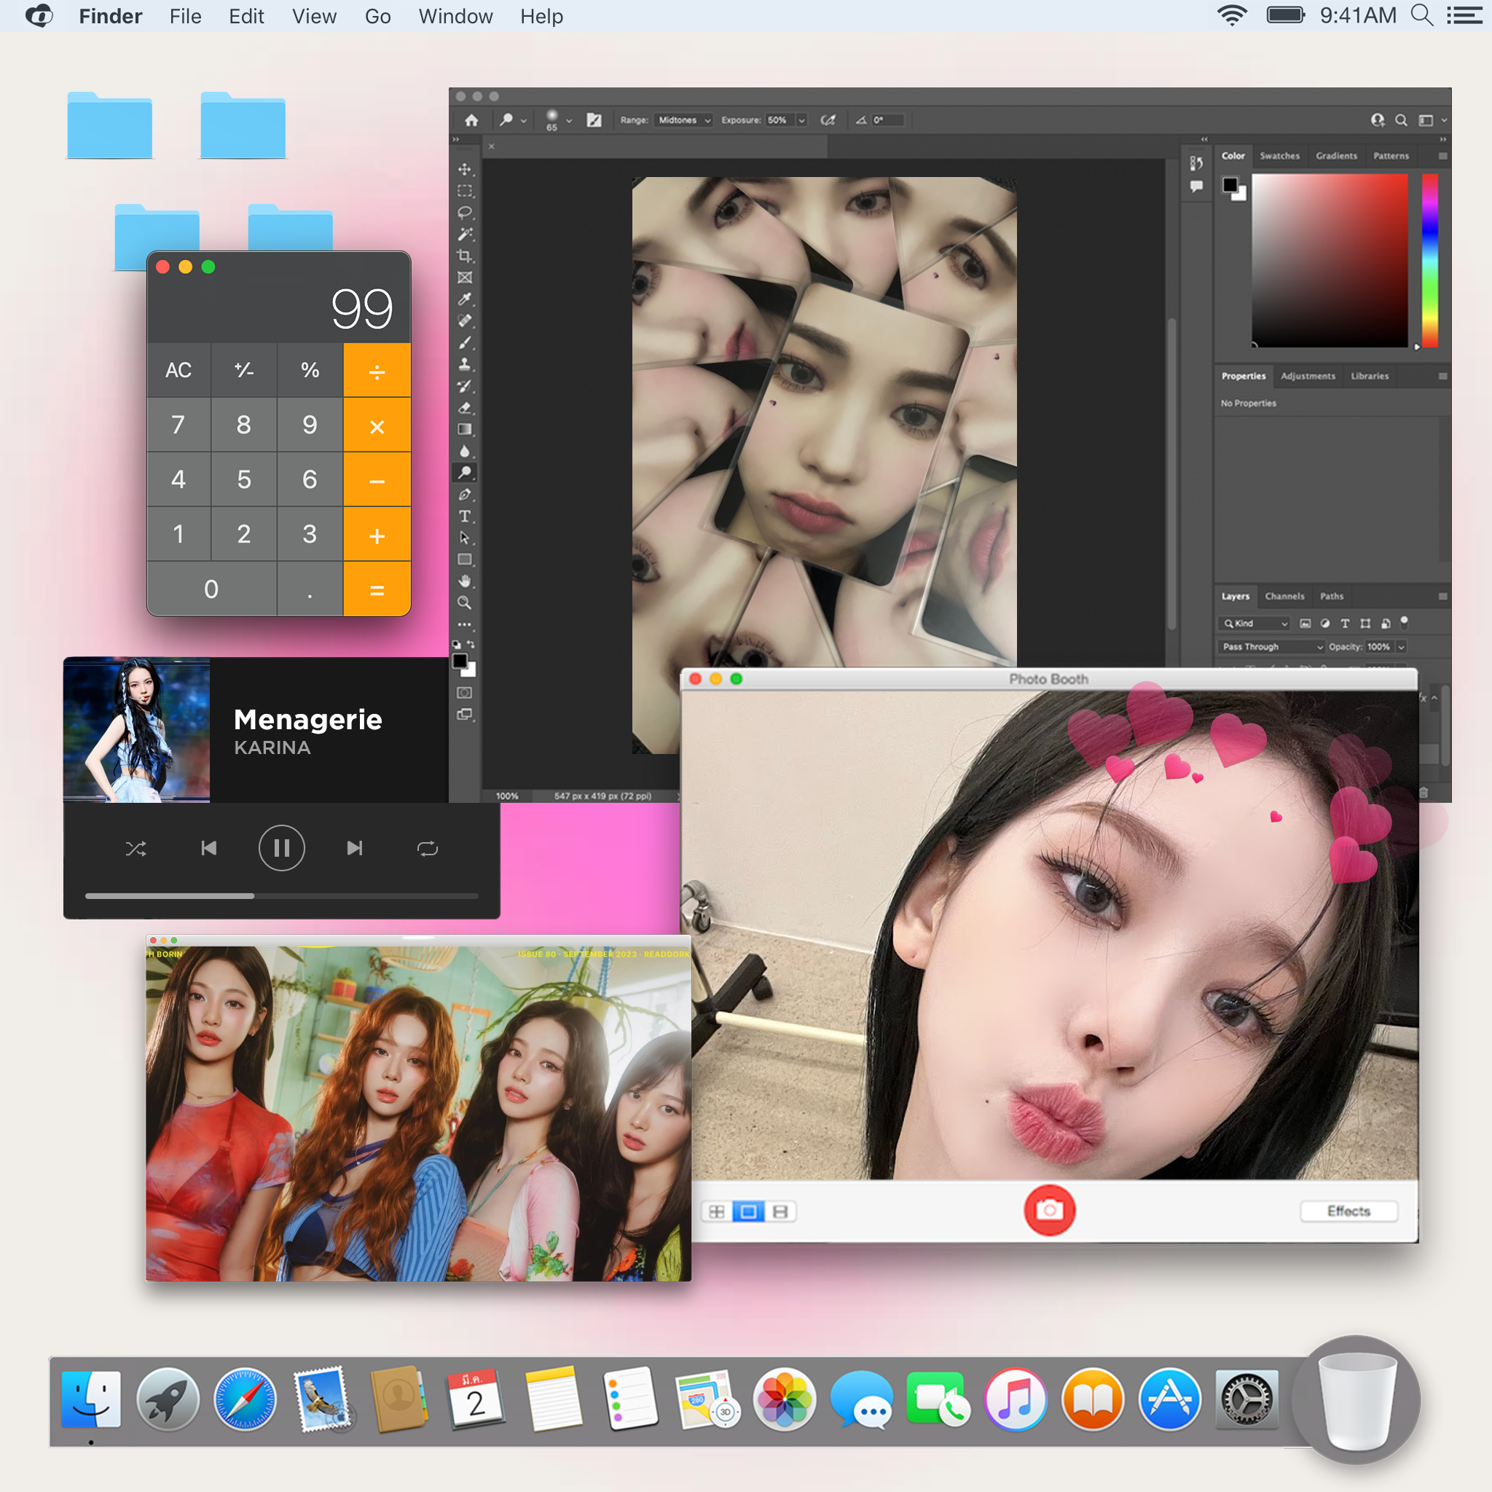Open the Range Midtones dropdown

coord(683,119)
